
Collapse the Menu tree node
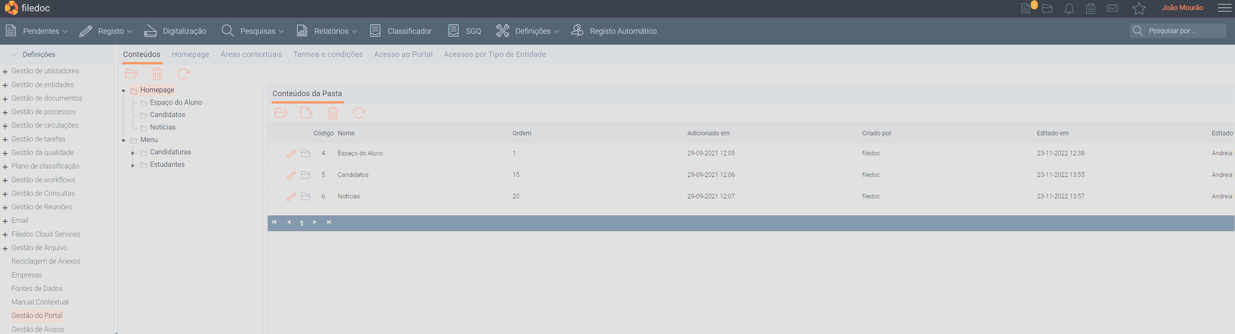124,141
